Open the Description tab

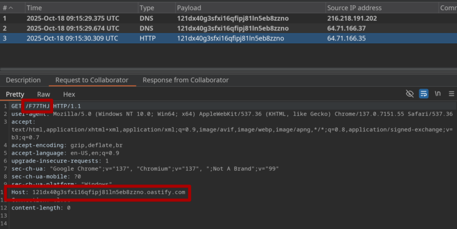tap(23, 80)
